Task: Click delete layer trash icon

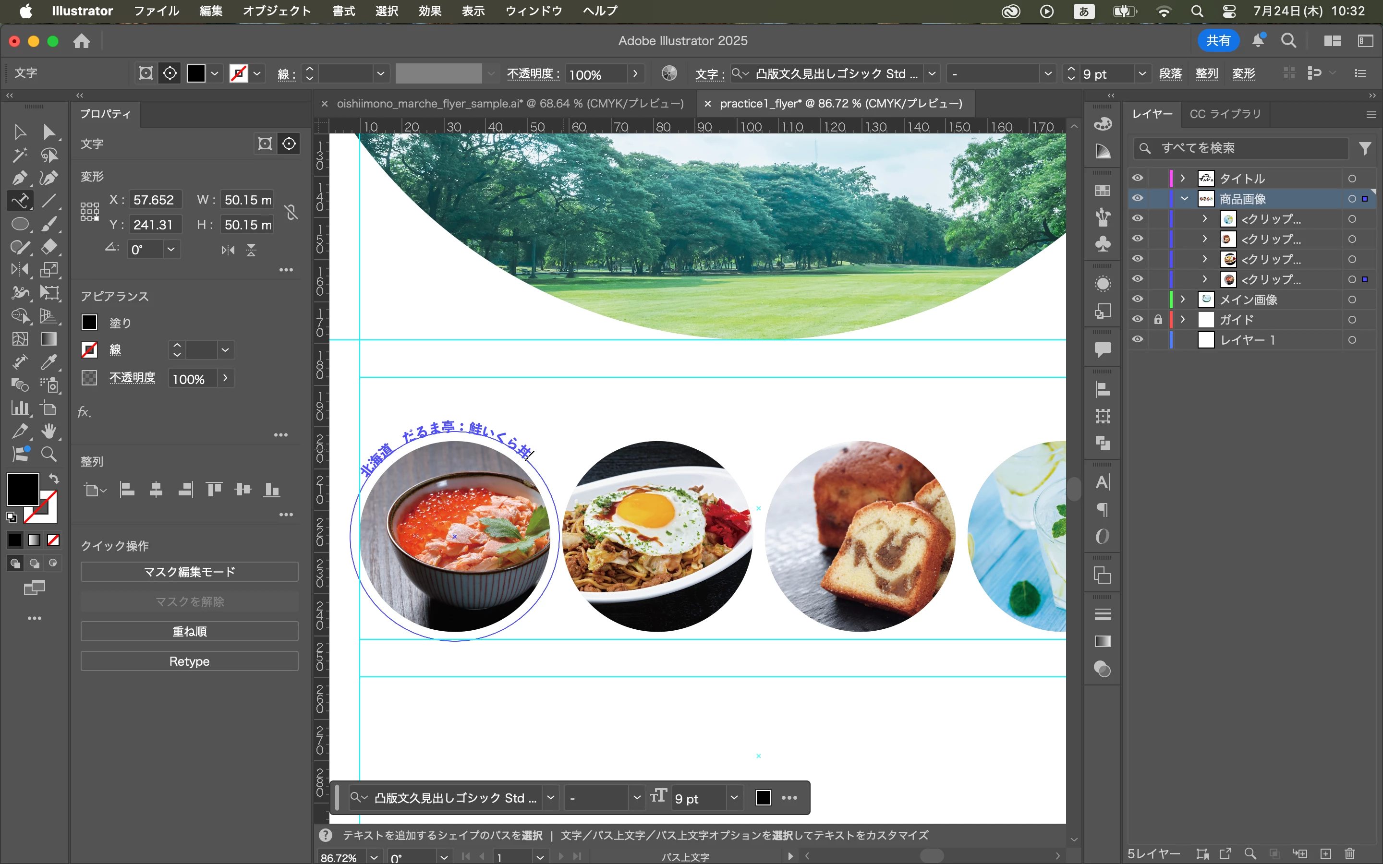Action: [x=1350, y=853]
